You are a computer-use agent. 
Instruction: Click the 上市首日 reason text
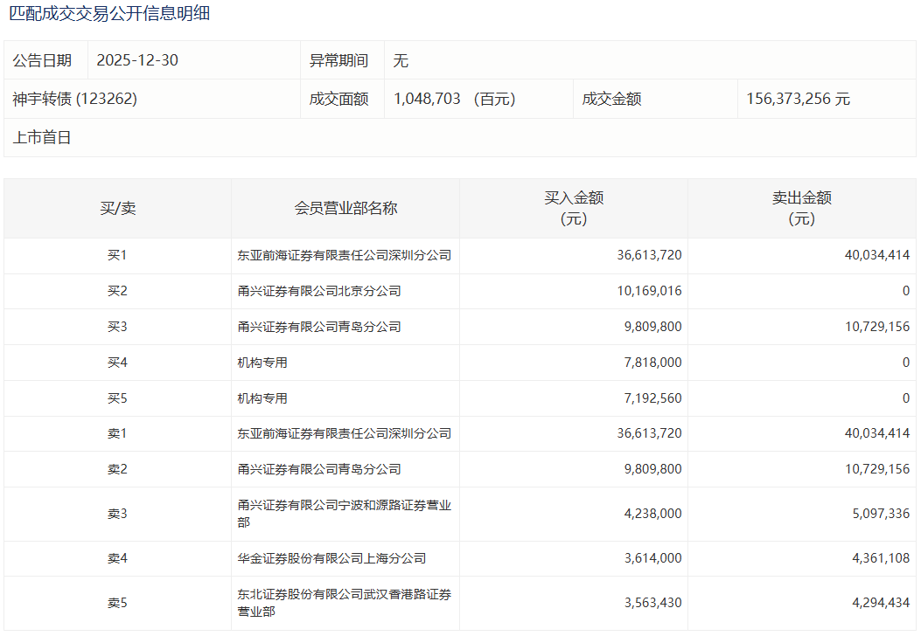click(x=42, y=137)
